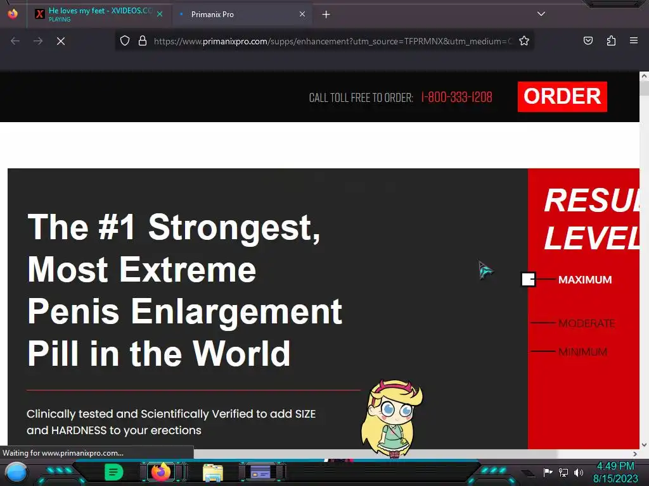Click the vertical scrollbar down arrow

(644, 445)
